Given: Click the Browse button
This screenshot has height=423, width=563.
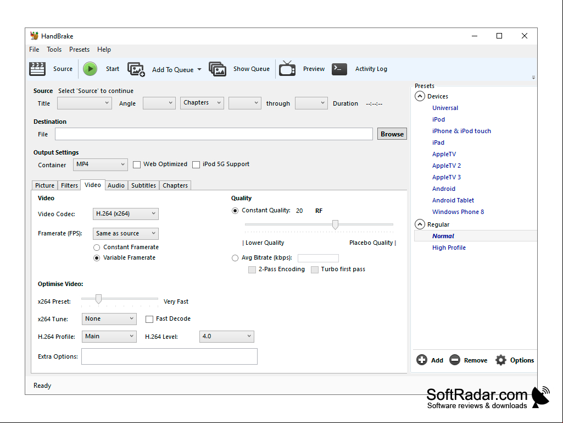Looking at the screenshot, I should pos(392,134).
